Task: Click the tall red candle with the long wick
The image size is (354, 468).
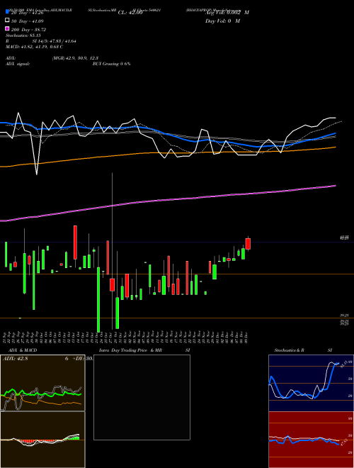Action: pyautogui.click(x=112, y=285)
